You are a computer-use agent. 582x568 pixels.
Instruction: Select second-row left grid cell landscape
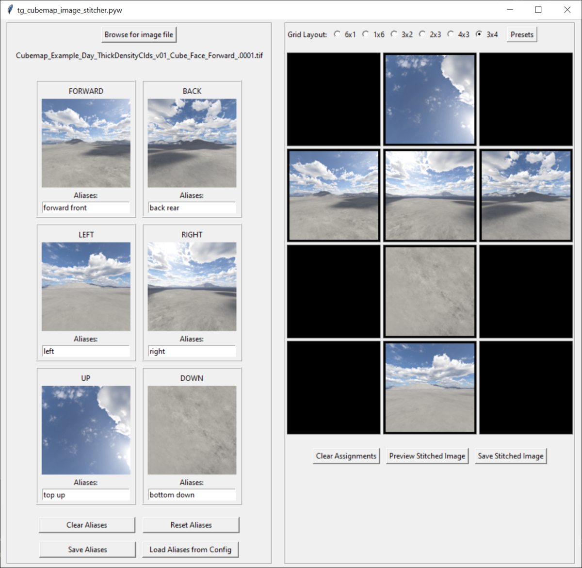pyautogui.click(x=334, y=195)
